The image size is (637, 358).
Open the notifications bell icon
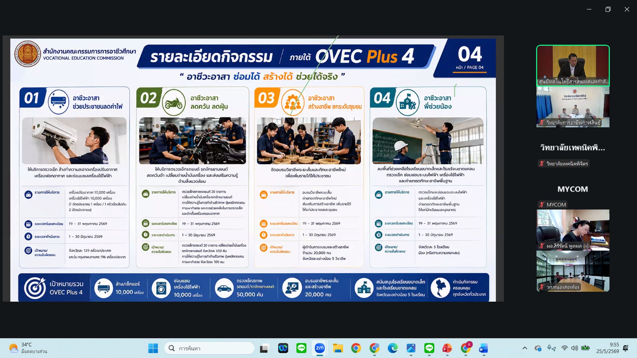click(x=626, y=348)
